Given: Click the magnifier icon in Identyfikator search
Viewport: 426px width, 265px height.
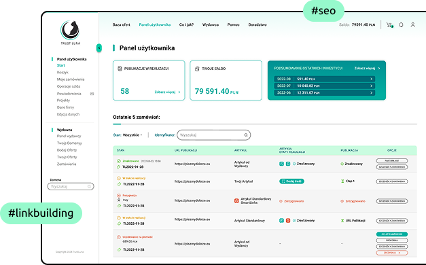Looking at the screenshot, I should click(245, 135).
